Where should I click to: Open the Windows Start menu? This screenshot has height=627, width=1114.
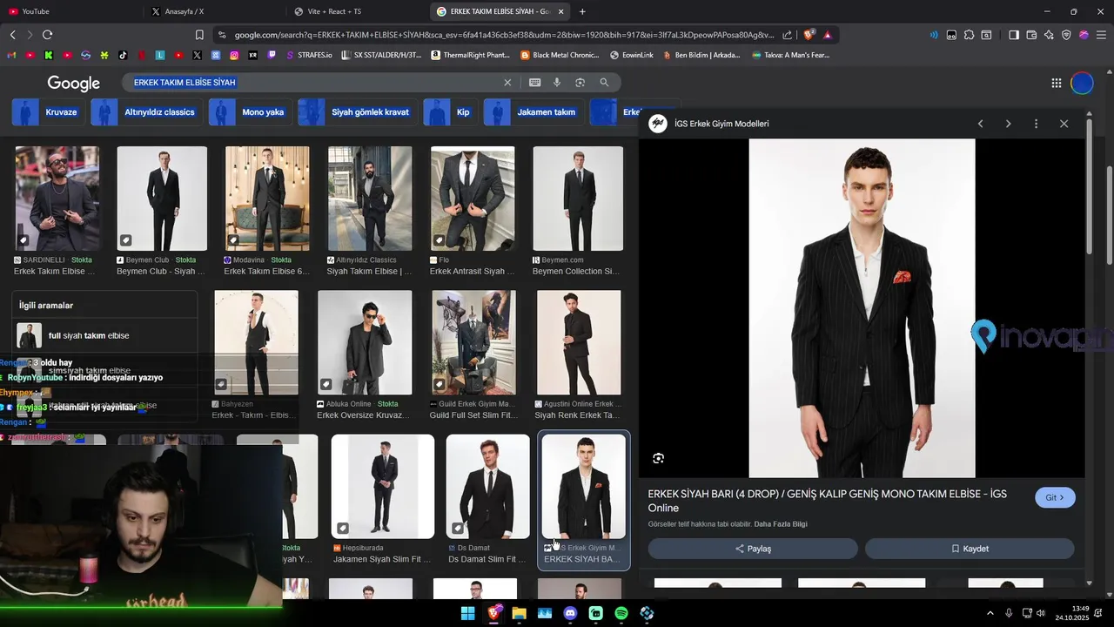(x=468, y=613)
